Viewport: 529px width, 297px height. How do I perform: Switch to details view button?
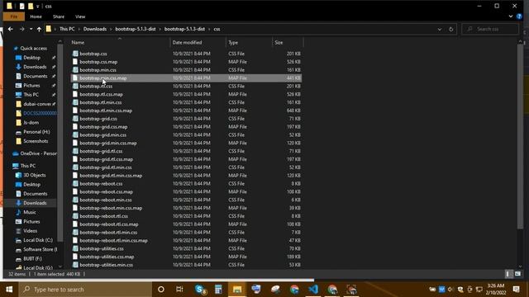click(x=508, y=274)
